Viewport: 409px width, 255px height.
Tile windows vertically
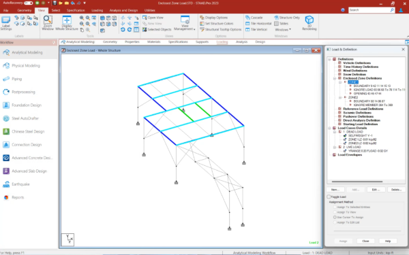[x=256, y=29]
